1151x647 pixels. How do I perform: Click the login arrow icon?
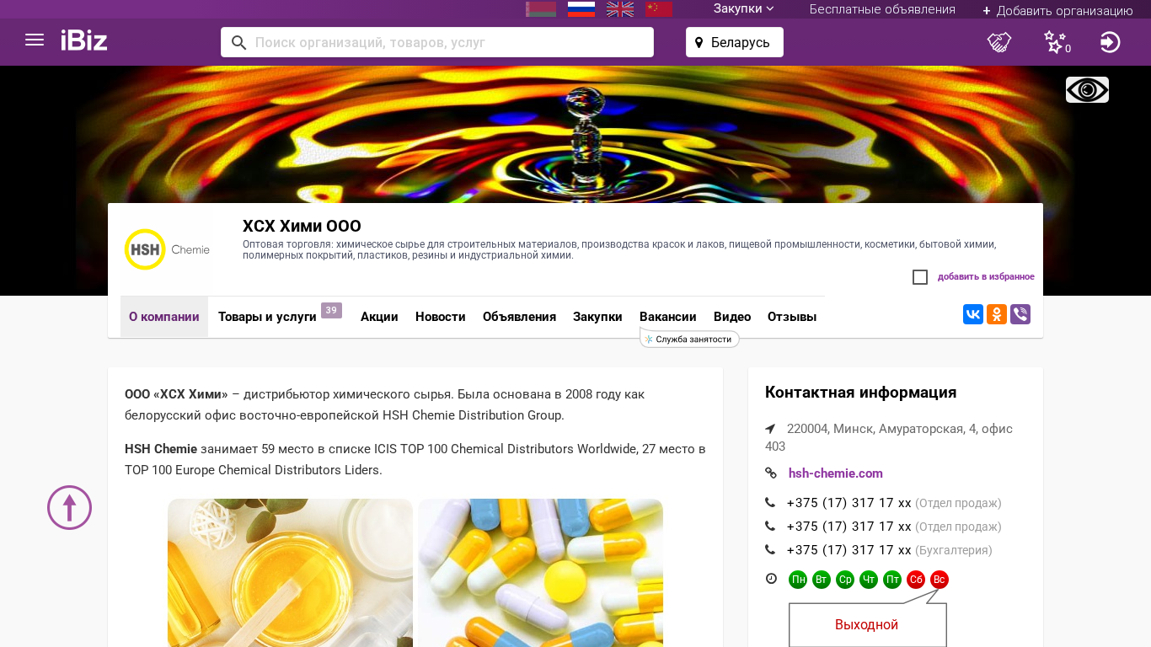pos(1111,41)
